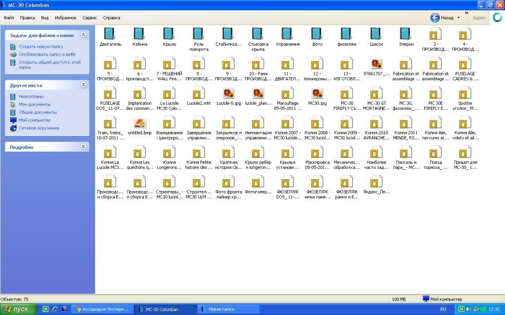
Task: Open the Руль поворота folder
Action: [199, 34]
